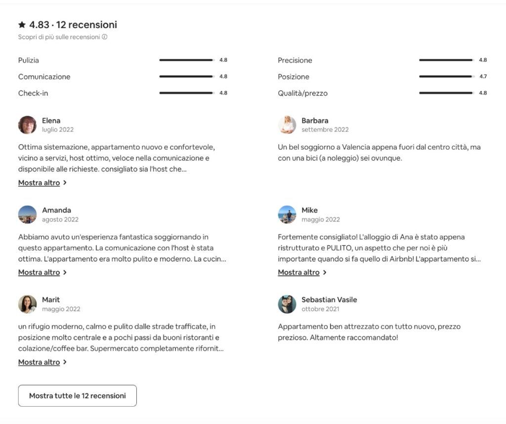Open 'Scopri di più sulle recensioni' link
This screenshot has height=424, width=506.
[59, 37]
